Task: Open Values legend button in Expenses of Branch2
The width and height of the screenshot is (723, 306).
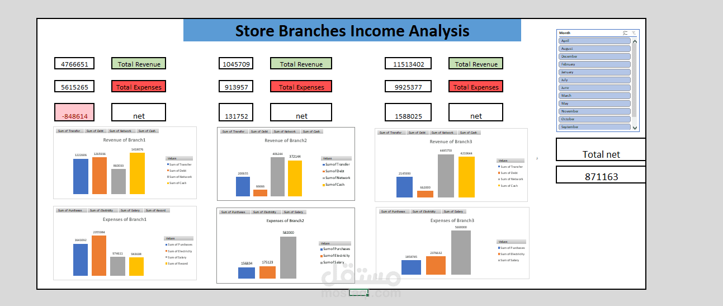Action: coord(334,243)
